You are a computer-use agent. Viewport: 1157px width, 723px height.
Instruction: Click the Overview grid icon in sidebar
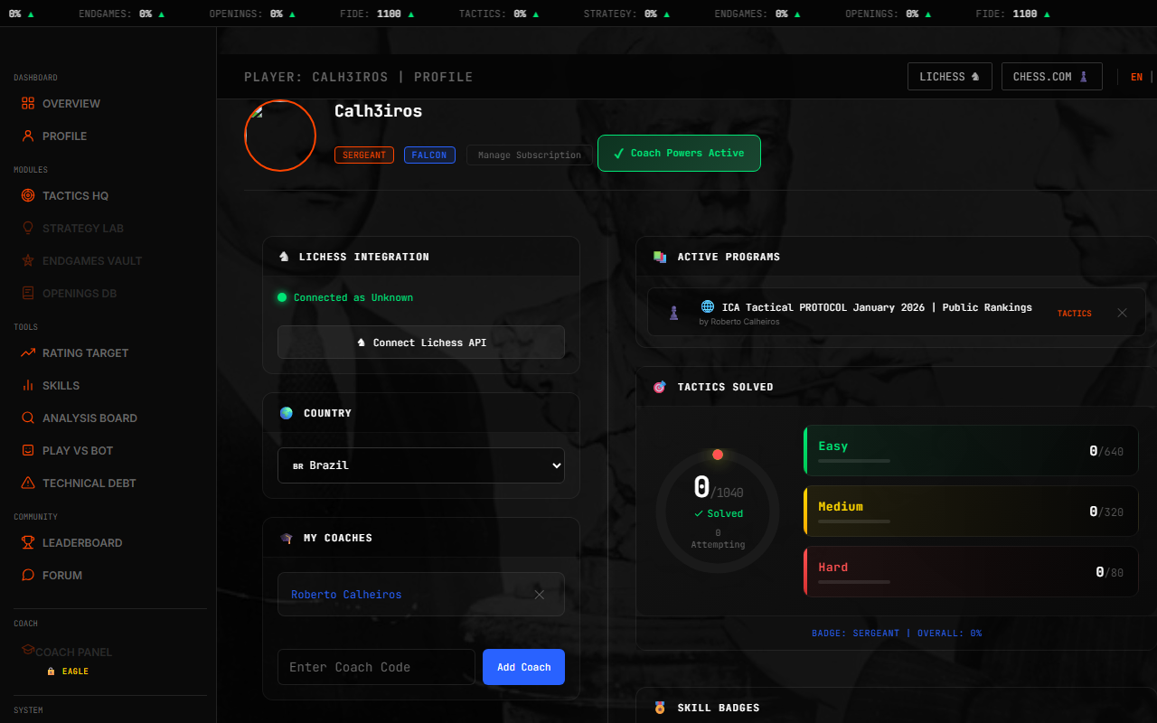point(28,103)
